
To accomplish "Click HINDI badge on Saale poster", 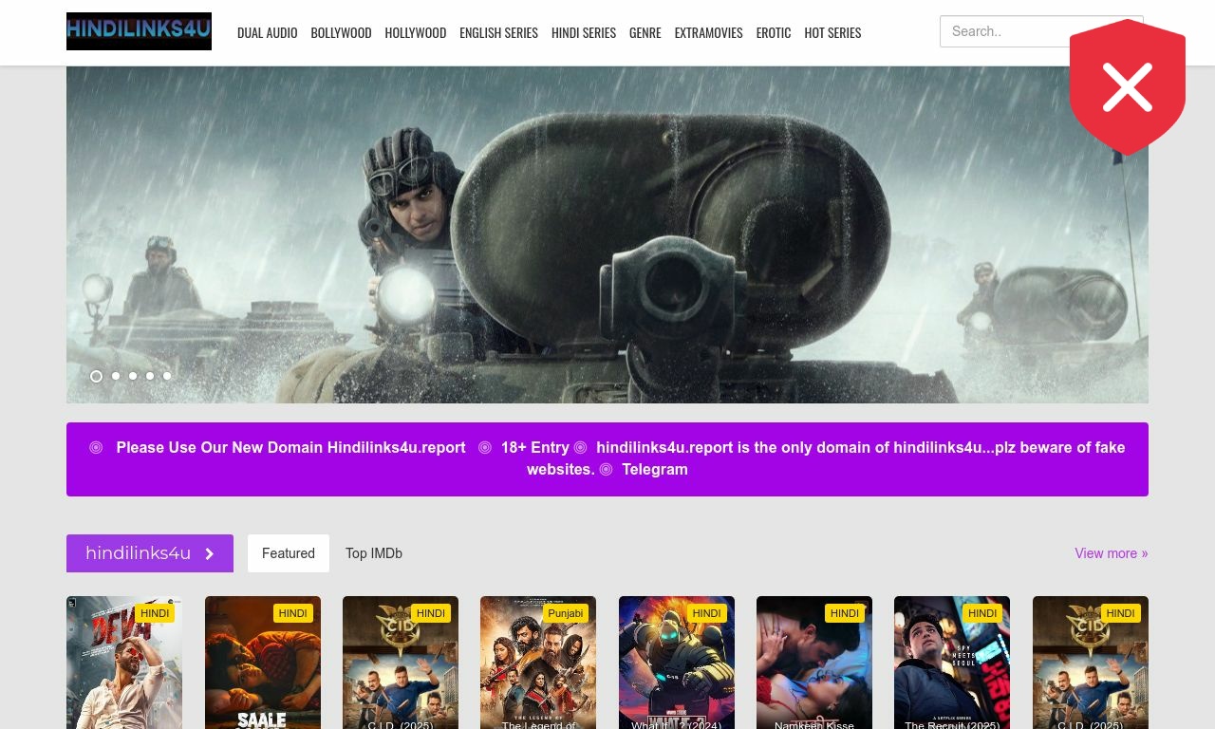I will (x=293, y=613).
